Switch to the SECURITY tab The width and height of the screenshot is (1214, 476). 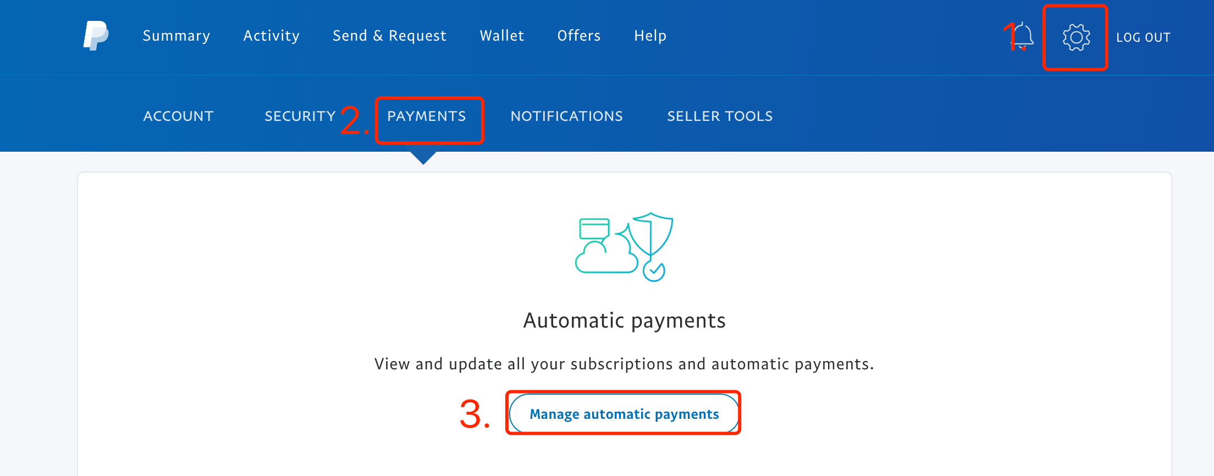point(300,116)
